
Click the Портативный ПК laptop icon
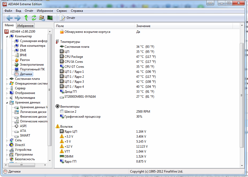pos(17,69)
